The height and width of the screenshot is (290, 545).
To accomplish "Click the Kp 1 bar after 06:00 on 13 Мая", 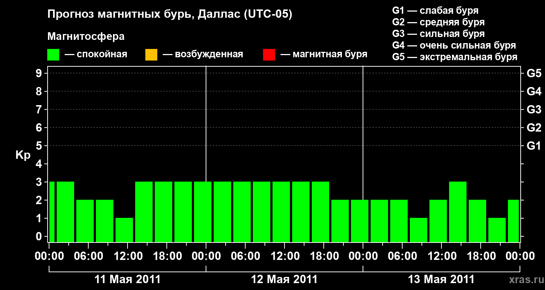I will [x=419, y=230].
